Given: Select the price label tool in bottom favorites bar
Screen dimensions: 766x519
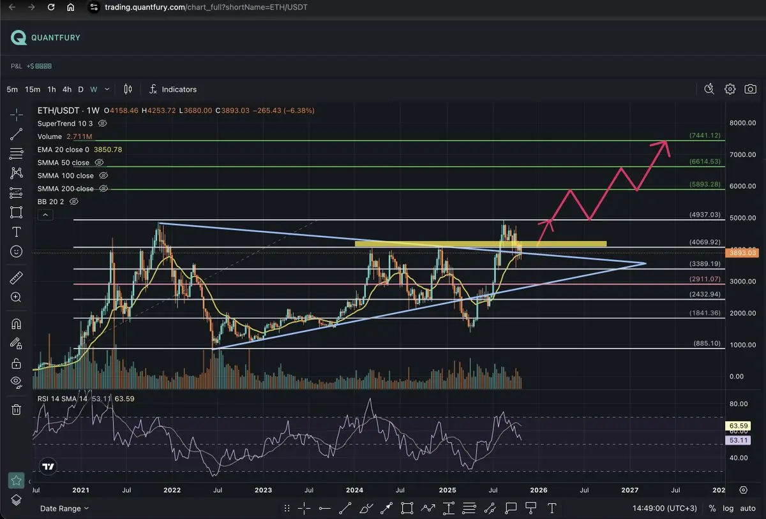Looking at the screenshot, I should click(531, 508).
